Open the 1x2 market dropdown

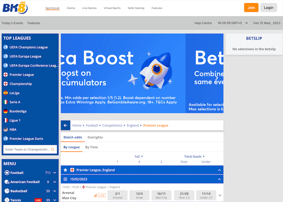(138, 156)
